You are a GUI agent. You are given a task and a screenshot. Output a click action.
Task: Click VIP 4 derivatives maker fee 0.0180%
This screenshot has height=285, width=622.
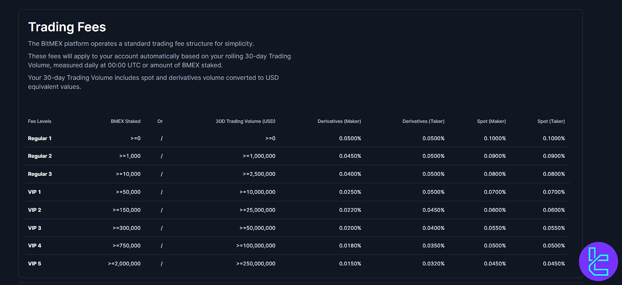350,245
